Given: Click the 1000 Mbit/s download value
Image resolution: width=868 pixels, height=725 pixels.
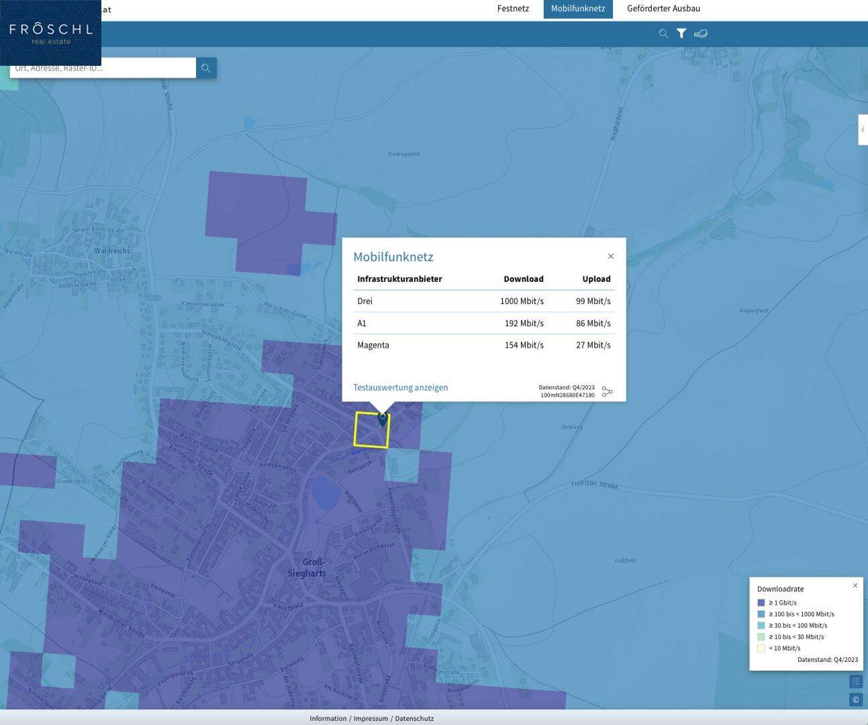Looking at the screenshot, I should coord(522,301).
